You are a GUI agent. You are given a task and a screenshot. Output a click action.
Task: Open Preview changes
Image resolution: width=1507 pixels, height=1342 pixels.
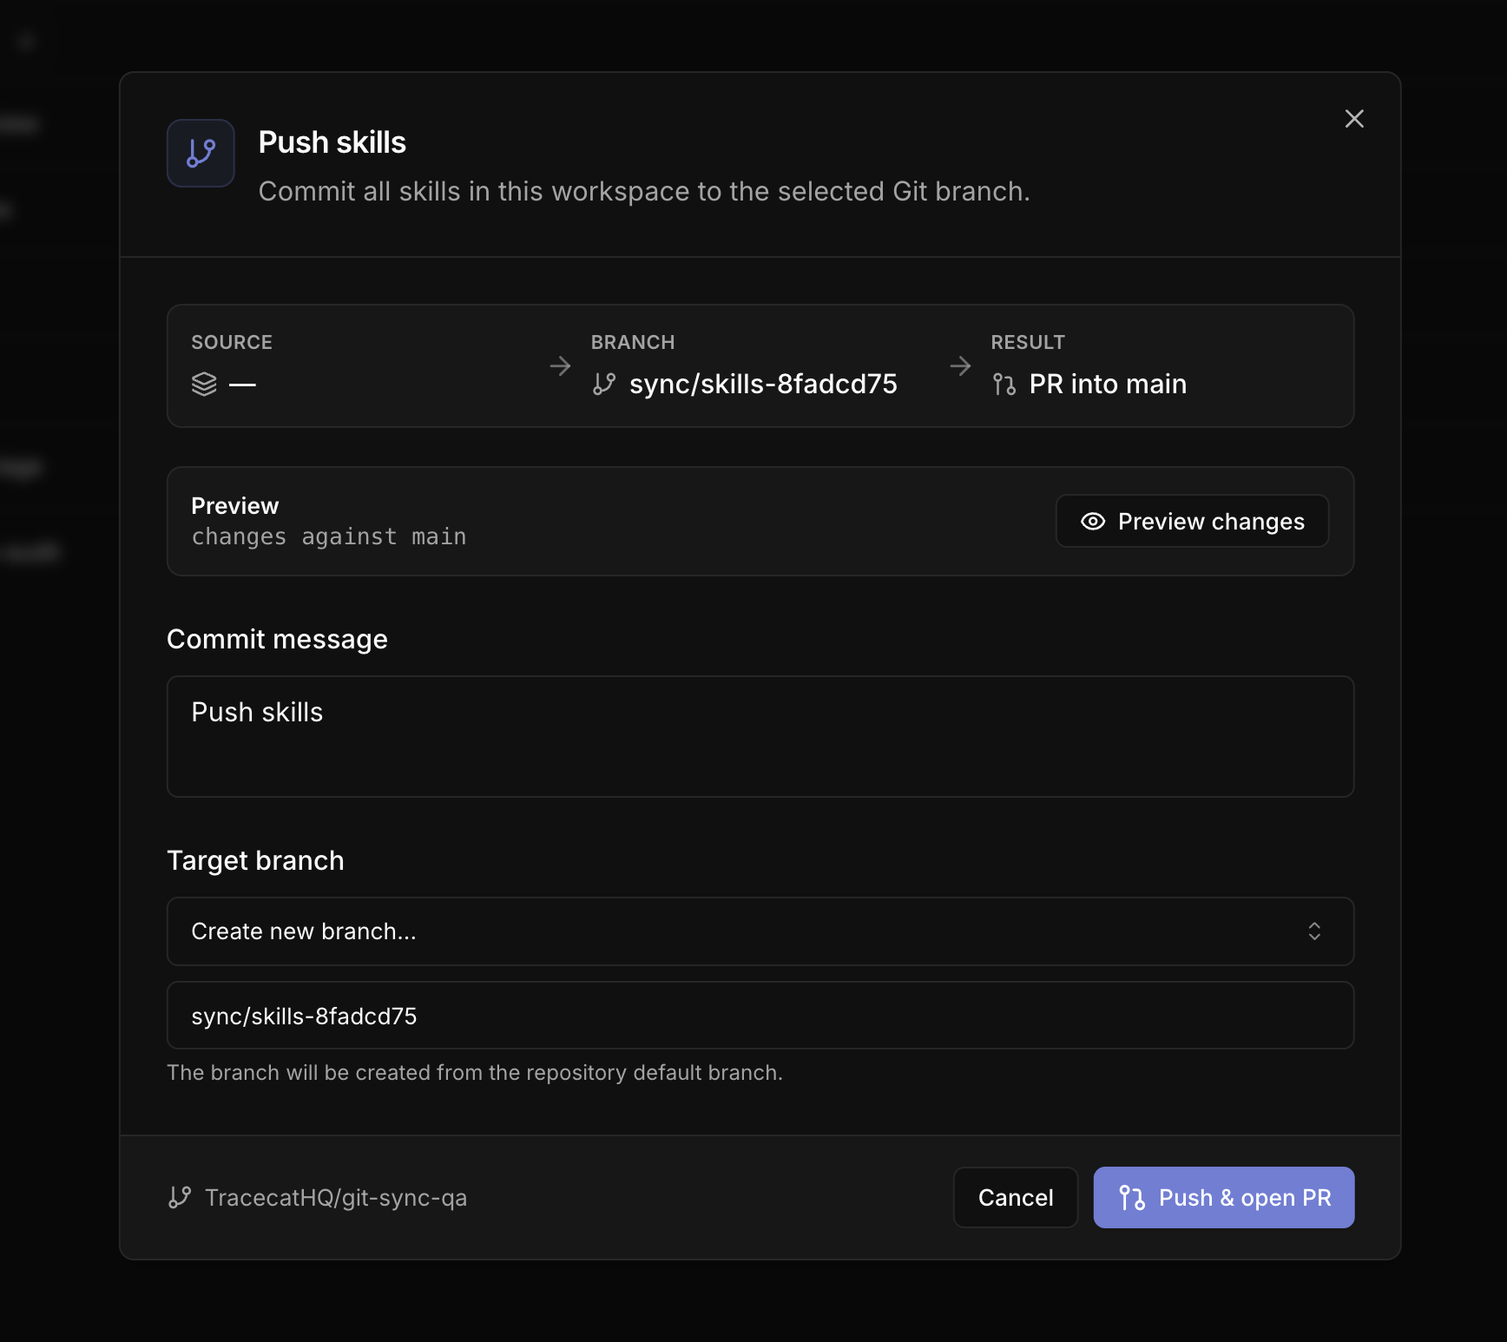point(1192,521)
